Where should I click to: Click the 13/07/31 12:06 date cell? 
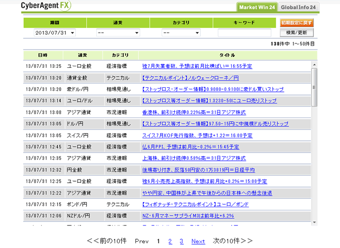[x=43, y=216]
